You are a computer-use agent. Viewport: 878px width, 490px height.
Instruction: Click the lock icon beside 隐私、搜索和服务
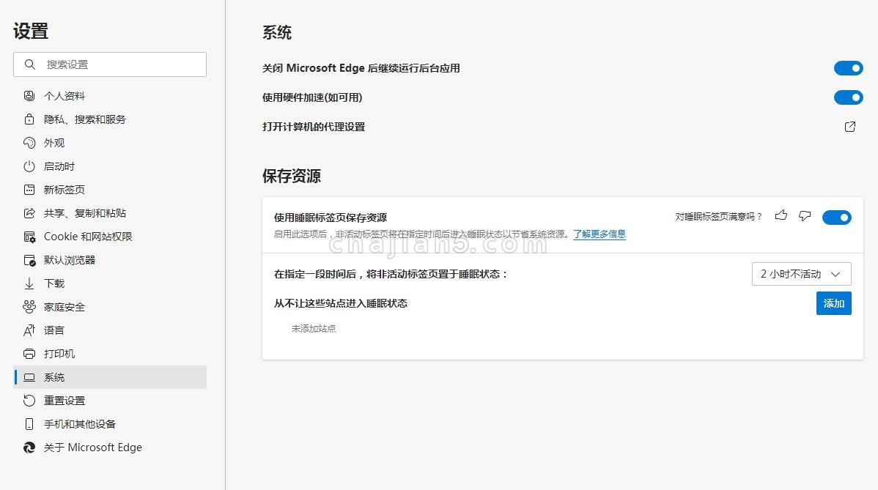click(x=29, y=119)
